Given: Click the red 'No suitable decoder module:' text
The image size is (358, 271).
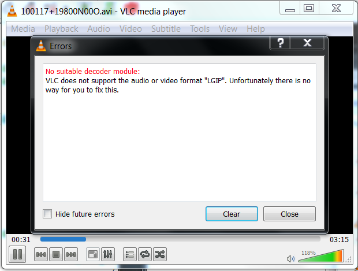Looking at the screenshot, I should click(x=93, y=71).
